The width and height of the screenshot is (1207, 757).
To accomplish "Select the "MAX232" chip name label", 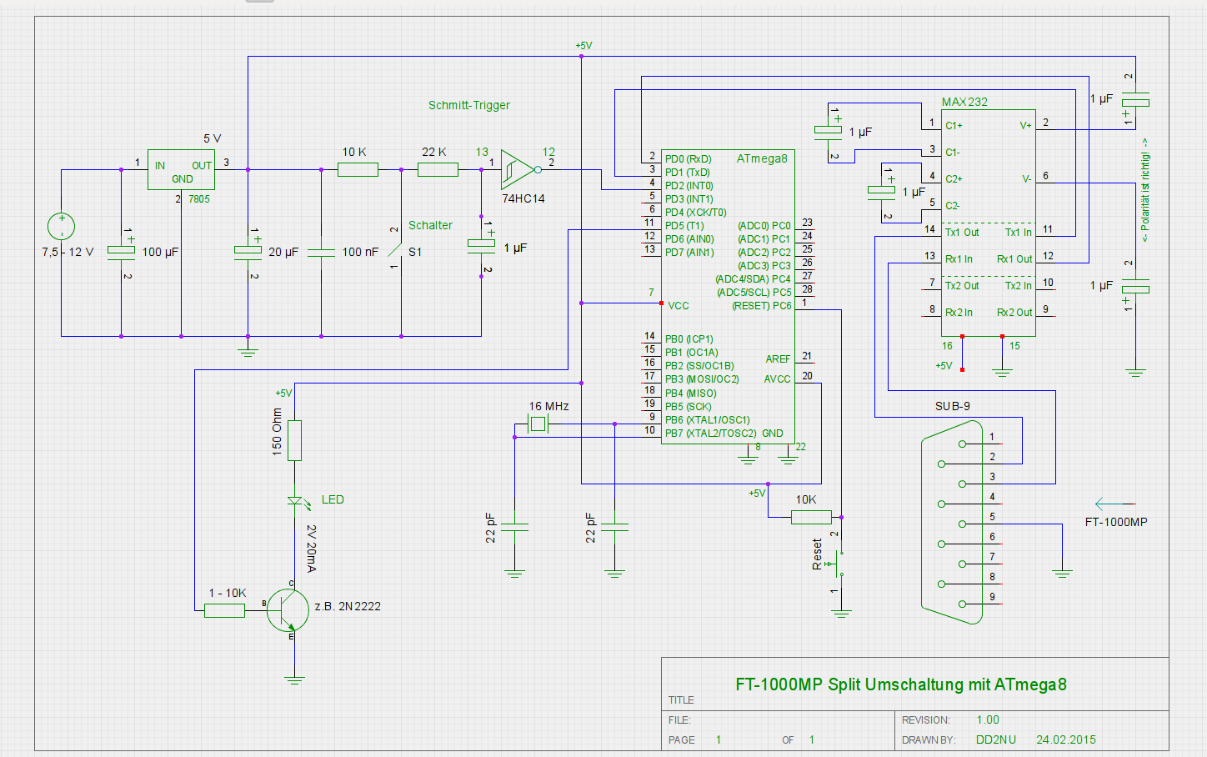I will pos(964,102).
